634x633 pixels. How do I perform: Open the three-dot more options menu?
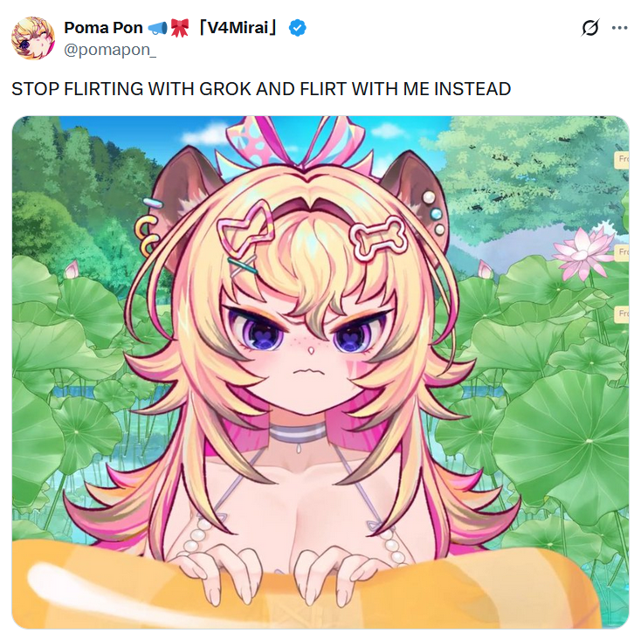(x=619, y=28)
